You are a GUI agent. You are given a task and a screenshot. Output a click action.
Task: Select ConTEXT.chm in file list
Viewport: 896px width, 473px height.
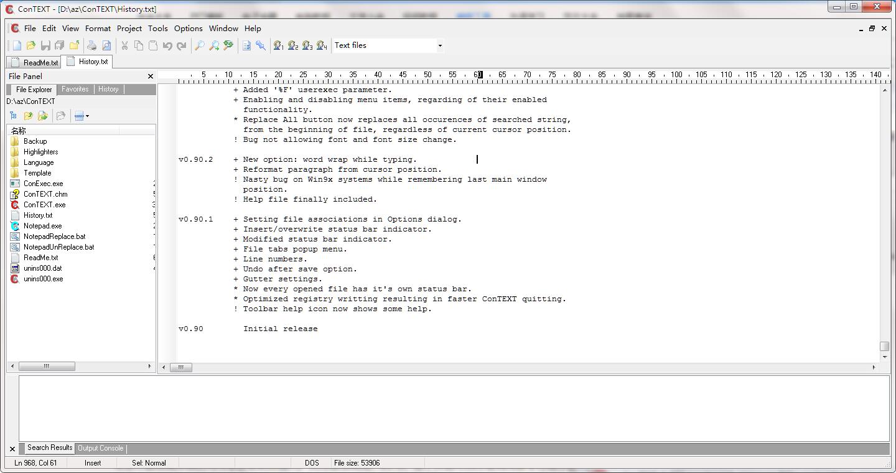(45, 194)
